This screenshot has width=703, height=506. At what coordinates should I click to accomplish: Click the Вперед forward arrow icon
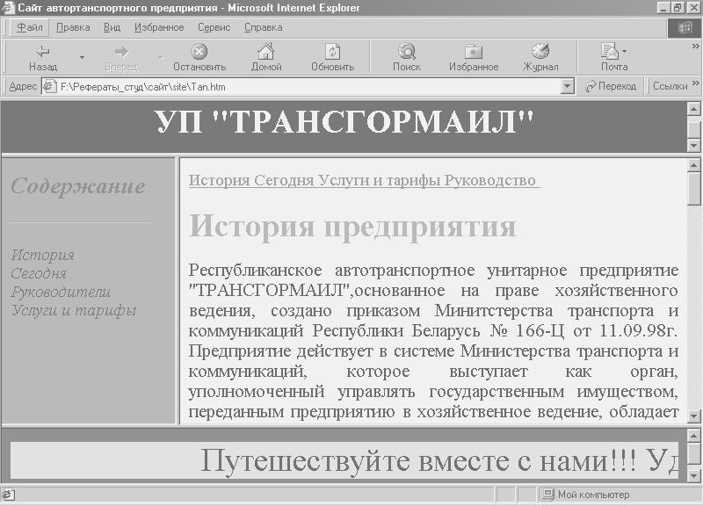tap(121, 52)
